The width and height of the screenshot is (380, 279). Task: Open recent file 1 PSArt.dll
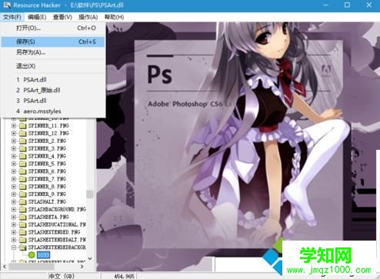point(53,80)
